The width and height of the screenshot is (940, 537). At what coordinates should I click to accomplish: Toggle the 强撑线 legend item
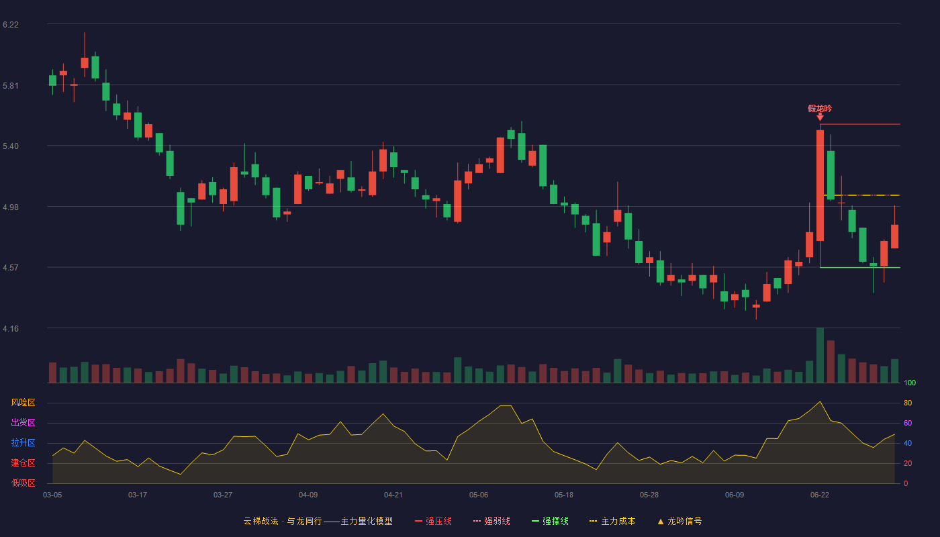coord(550,521)
